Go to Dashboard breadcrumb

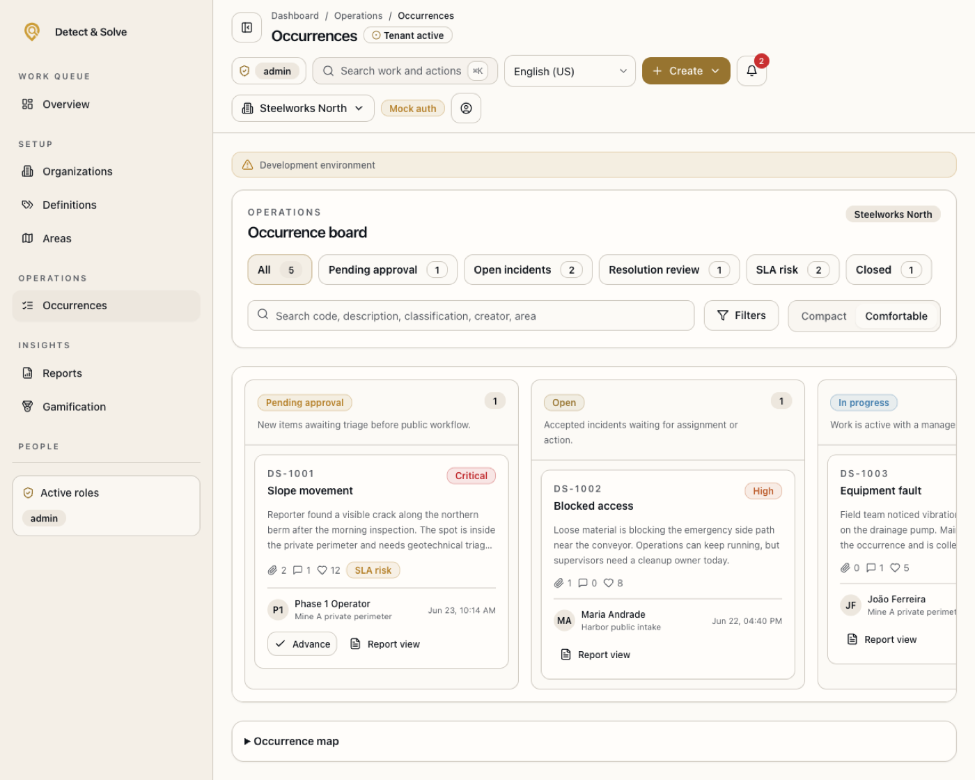295,15
